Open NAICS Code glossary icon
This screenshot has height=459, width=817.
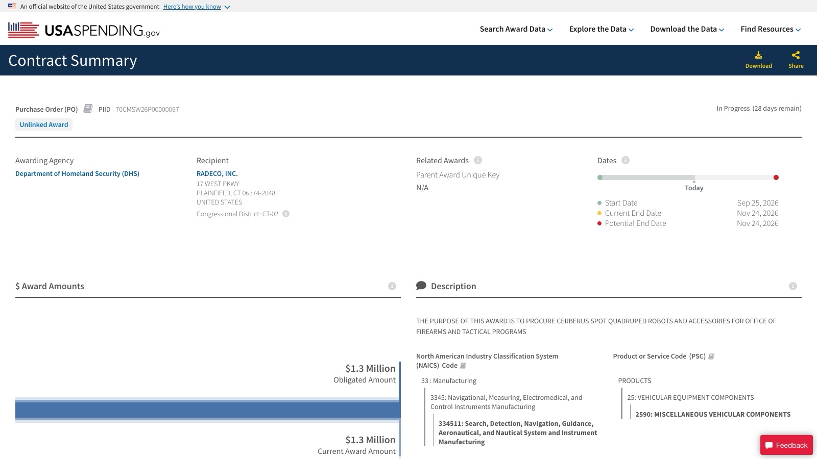pyautogui.click(x=463, y=366)
